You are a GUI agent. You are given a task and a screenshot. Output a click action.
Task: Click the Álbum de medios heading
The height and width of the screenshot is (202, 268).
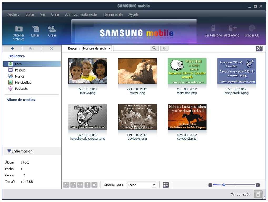pyautogui.click(x=21, y=100)
